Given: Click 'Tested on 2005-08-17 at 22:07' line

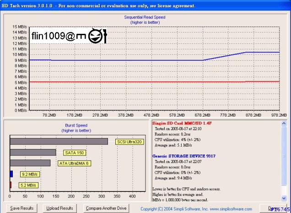Looking at the screenshot, I should [178, 162].
